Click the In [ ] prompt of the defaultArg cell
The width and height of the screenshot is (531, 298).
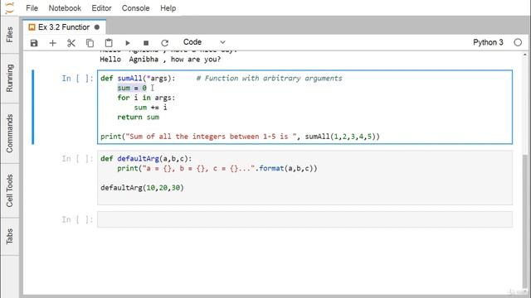point(77,158)
